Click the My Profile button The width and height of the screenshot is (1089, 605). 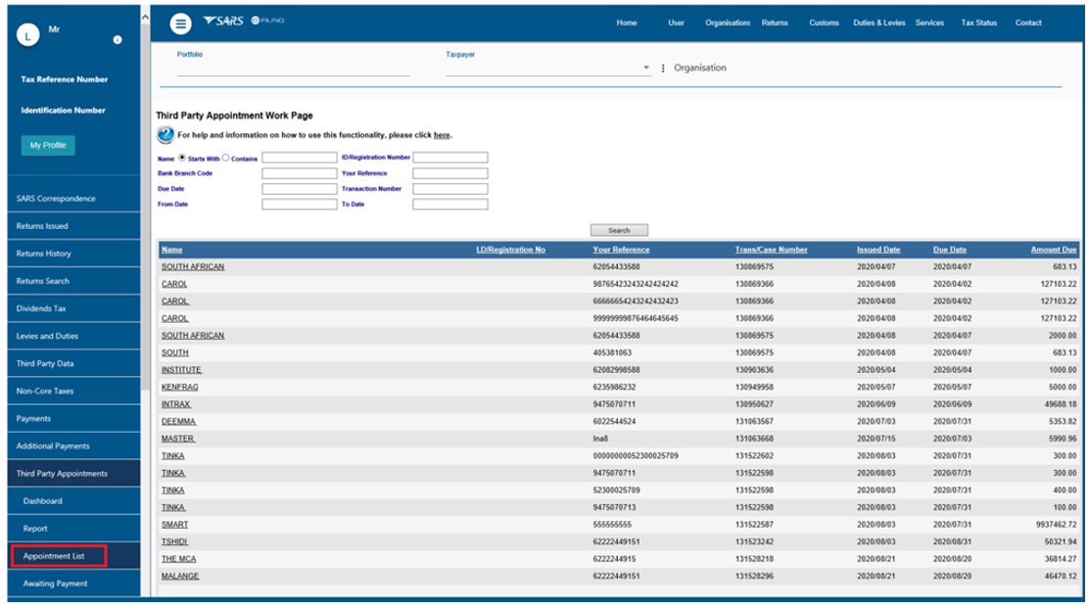[48, 145]
